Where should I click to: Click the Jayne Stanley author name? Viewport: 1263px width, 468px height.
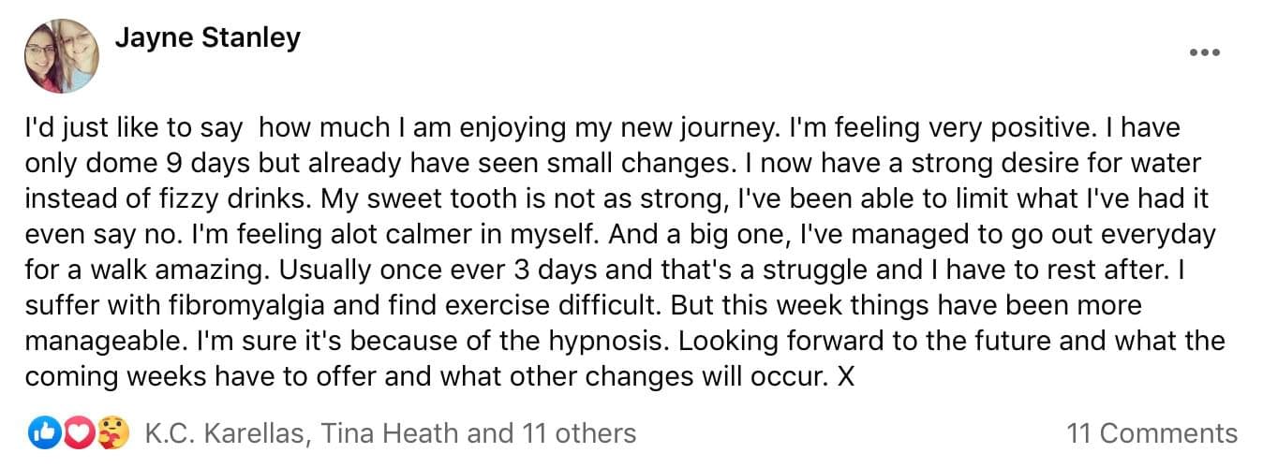pos(207,37)
